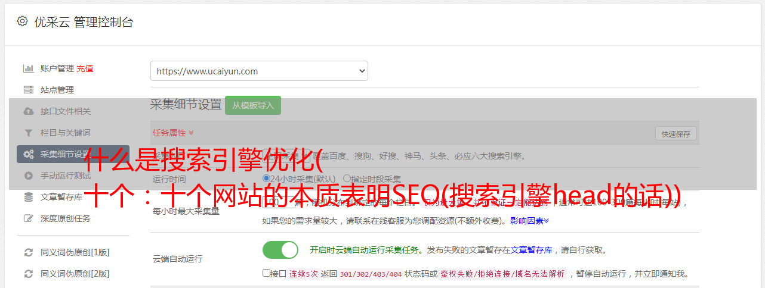The height and width of the screenshot is (288, 765).
Task: Click the 每小时最大采集量 input field
Action: point(279,202)
